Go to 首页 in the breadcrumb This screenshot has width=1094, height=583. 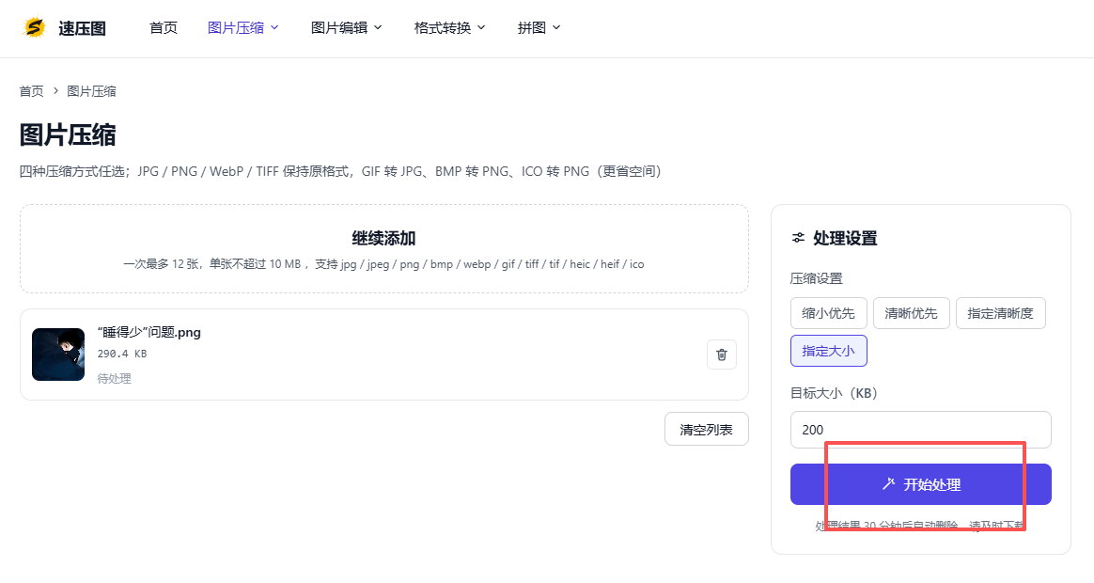(x=31, y=91)
